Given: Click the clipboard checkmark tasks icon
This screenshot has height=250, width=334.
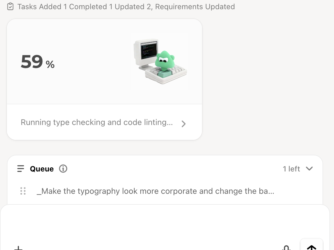Looking at the screenshot, I should [x=10, y=7].
